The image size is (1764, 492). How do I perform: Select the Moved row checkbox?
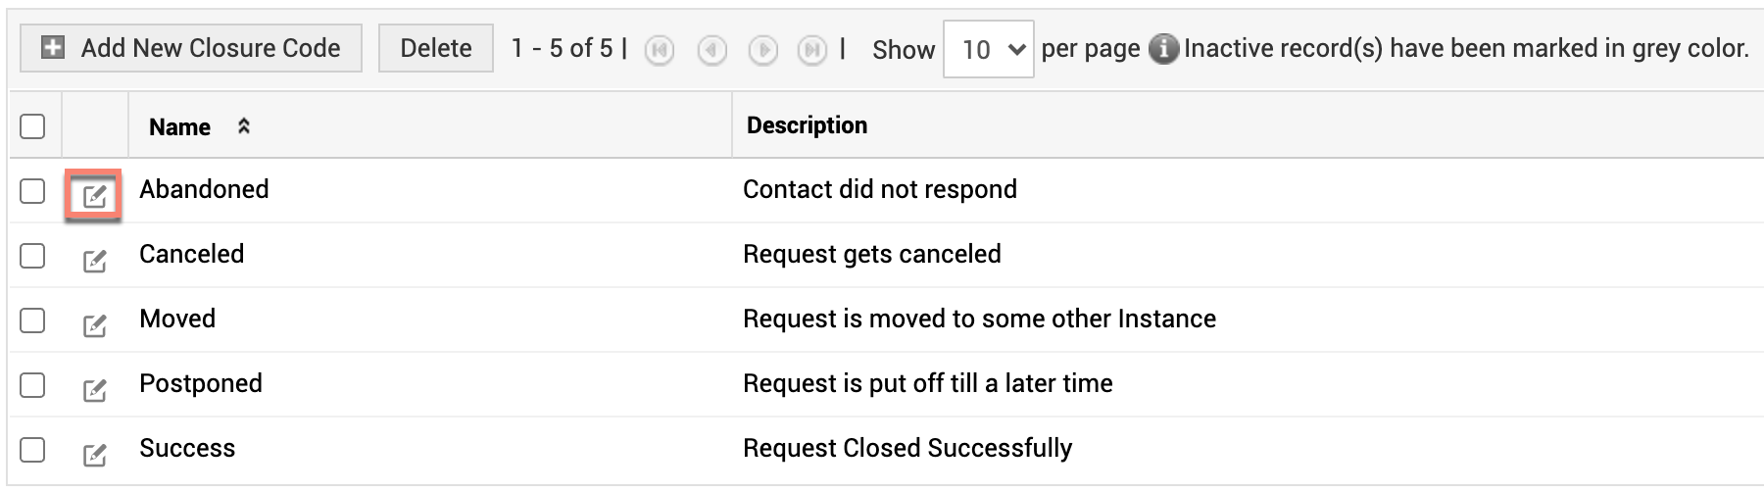point(32,320)
